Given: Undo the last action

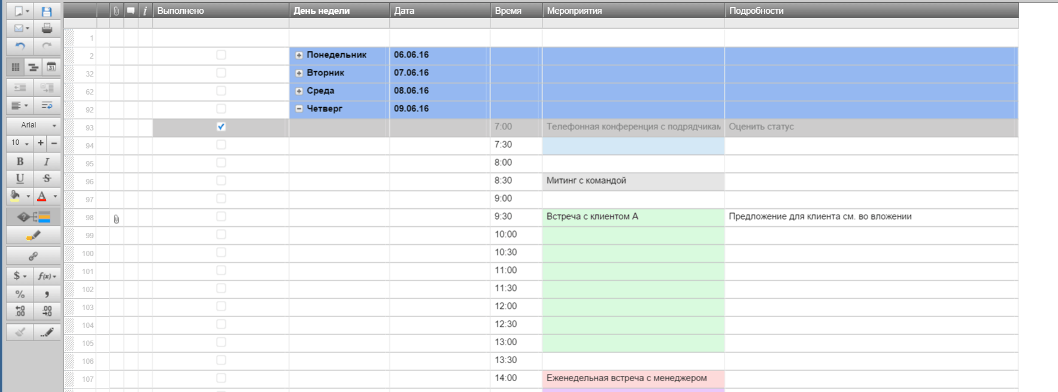Looking at the screenshot, I should coord(20,45).
